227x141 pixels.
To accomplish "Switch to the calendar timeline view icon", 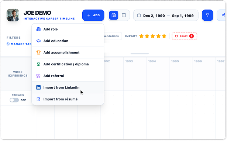I will pos(114,15).
